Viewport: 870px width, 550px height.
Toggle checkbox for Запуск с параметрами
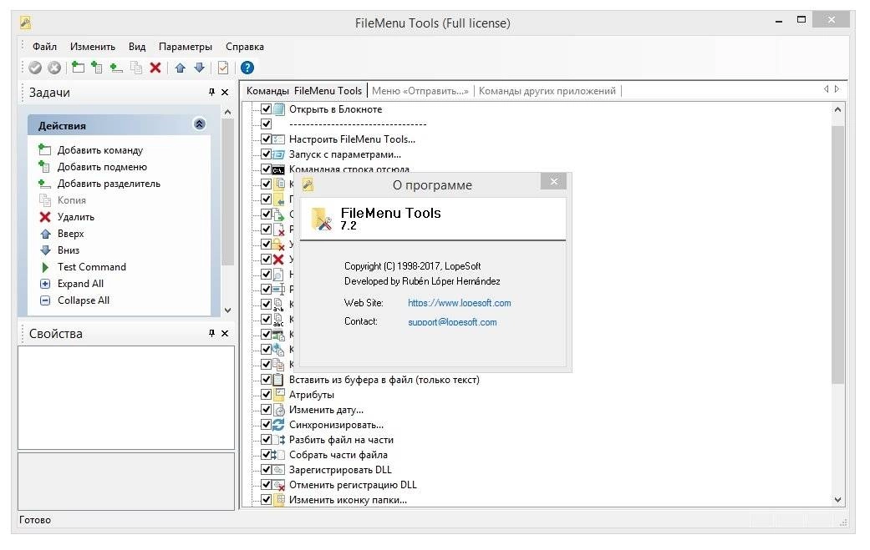coord(266,154)
